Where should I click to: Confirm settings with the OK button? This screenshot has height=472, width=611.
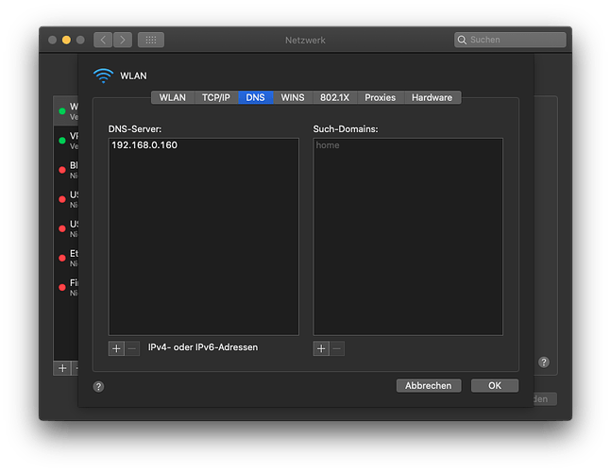coord(495,385)
